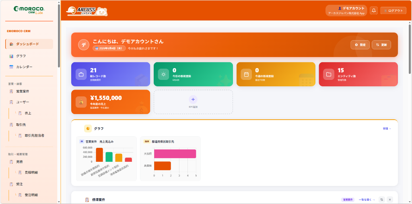This screenshot has width=412, height=204.
Task: Click the ¥1,550,000 sales value
Action: click(x=106, y=98)
